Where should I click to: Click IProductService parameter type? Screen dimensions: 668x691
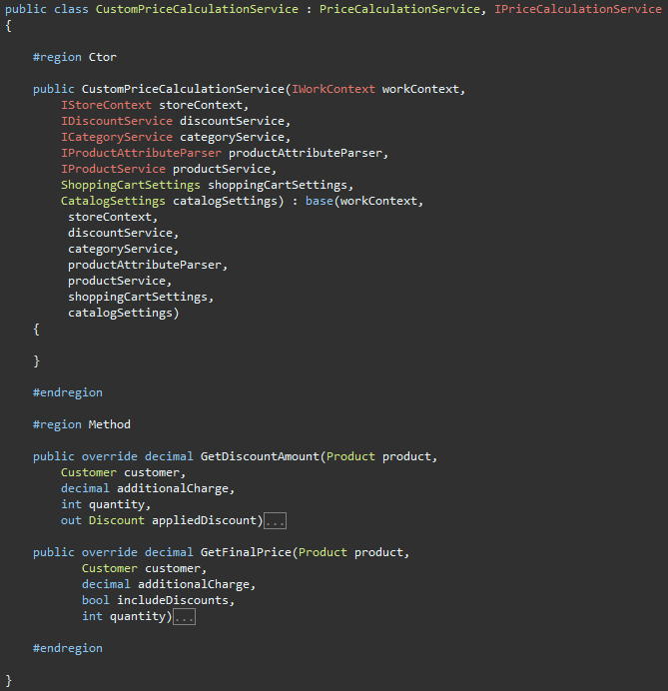click(113, 169)
